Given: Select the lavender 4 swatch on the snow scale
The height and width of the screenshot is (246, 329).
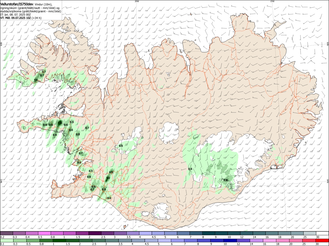Looking at the screenshot, I should (x=145, y=233).
